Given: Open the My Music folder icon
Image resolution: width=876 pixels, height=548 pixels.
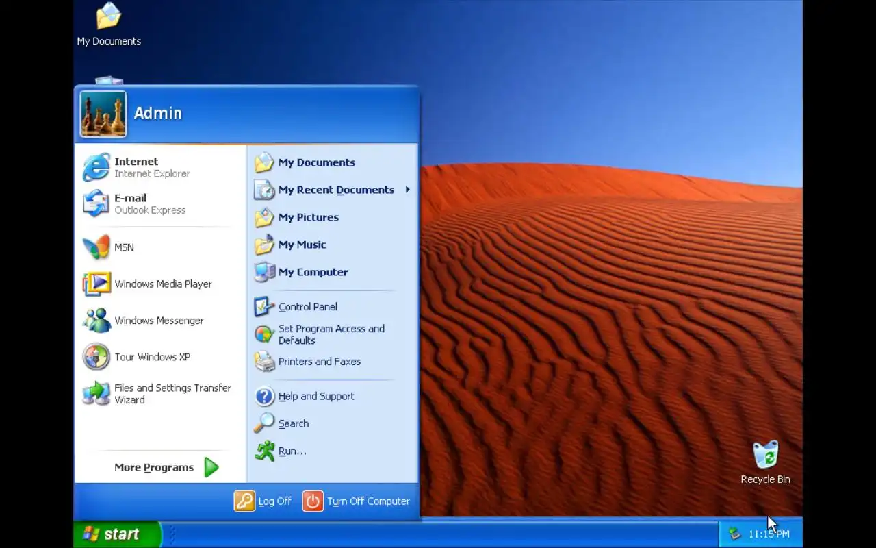Looking at the screenshot, I should (x=264, y=245).
